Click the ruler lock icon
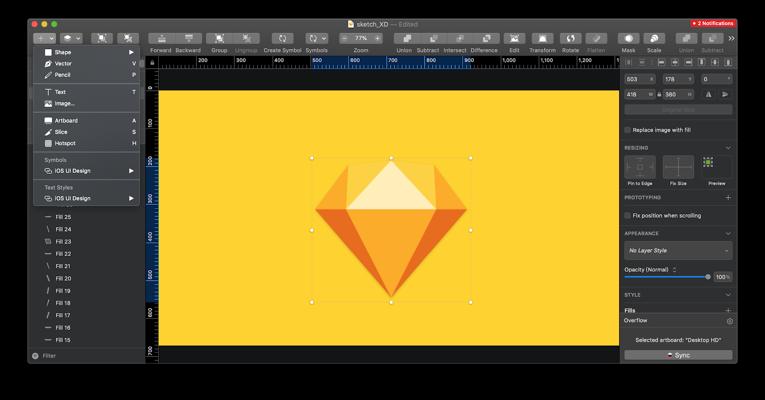 152,63
